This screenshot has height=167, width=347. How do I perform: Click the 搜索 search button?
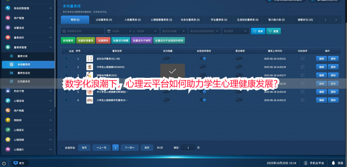click(x=258, y=31)
